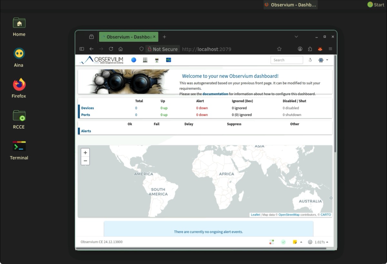Open the Devices menu icon
This screenshot has height=264, width=387.
coord(145,60)
